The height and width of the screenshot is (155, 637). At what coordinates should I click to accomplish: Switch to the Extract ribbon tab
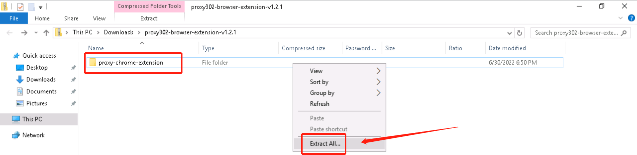[149, 19]
